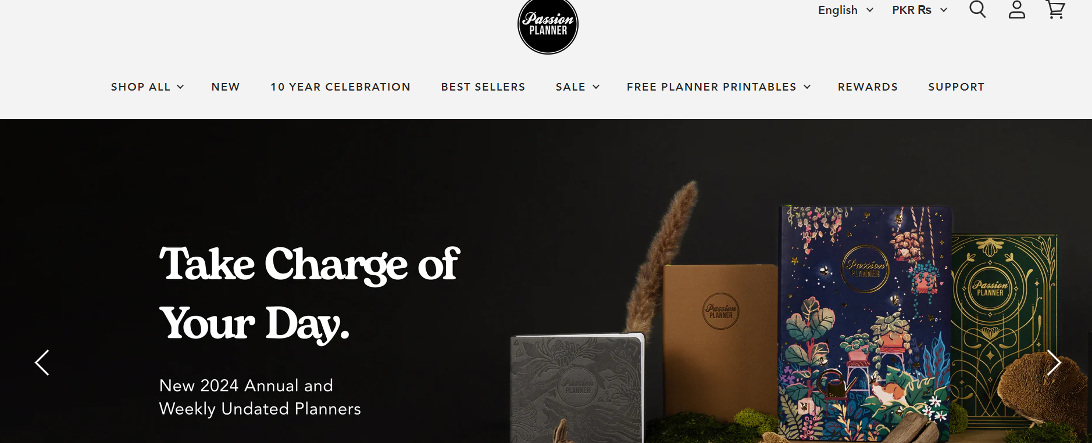The image size is (1092, 443).
Task: Select 10 Year Celebration menu item
Action: point(340,87)
